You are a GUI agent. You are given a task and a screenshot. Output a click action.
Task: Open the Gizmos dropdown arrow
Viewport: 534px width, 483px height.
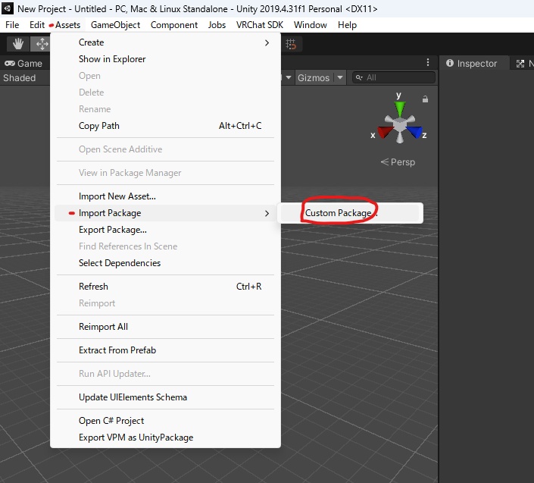[x=340, y=77]
